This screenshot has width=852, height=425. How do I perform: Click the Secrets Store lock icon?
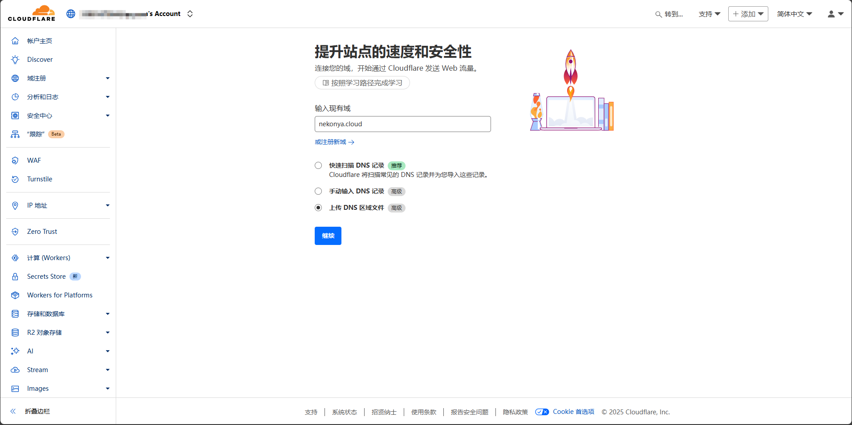point(15,277)
